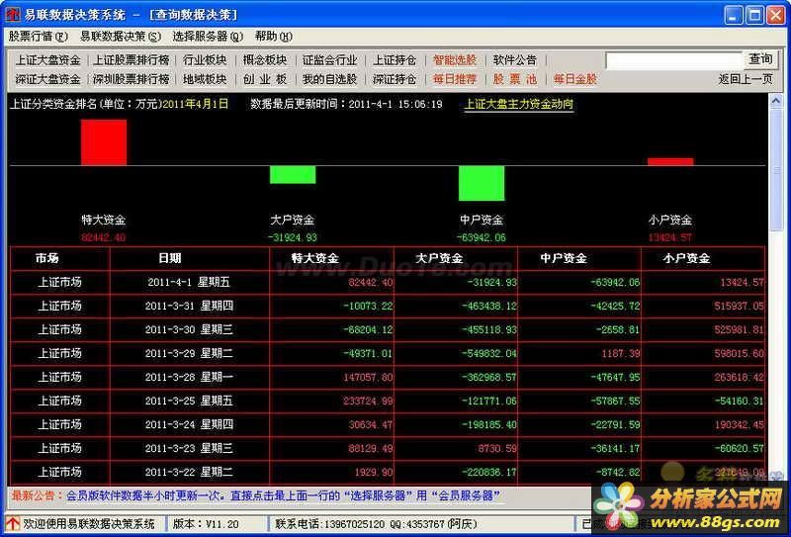The width and height of the screenshot is (791, 537).
Task: Select 概念板块 in toolbar
Action: click(x=265, y=60)
